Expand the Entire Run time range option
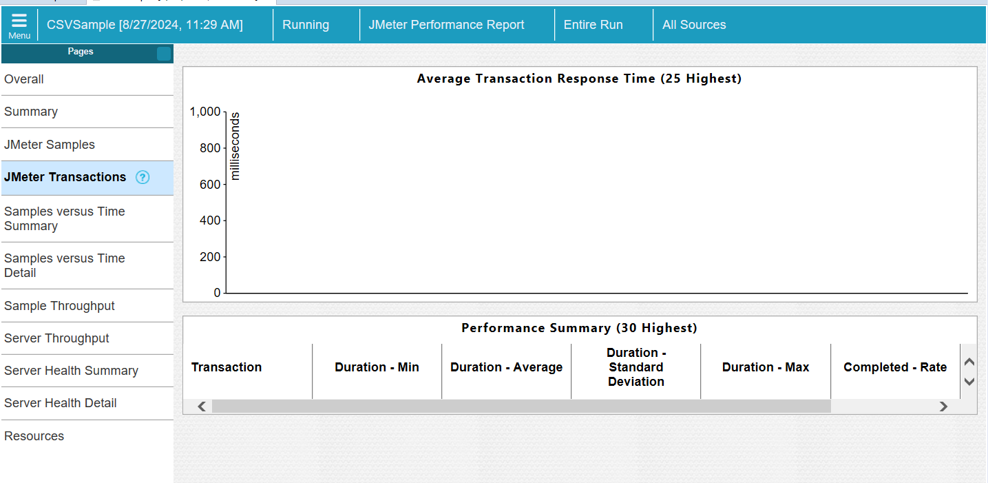 pyautogui.click(x=593, y=25)
